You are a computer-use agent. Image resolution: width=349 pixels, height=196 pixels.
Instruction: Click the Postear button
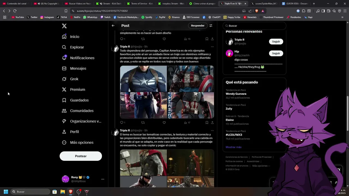(81, 156)
